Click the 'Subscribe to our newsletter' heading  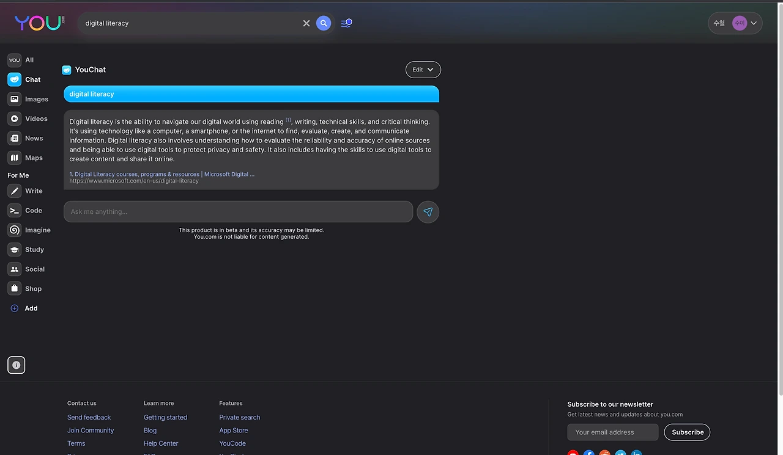(610, 404)
